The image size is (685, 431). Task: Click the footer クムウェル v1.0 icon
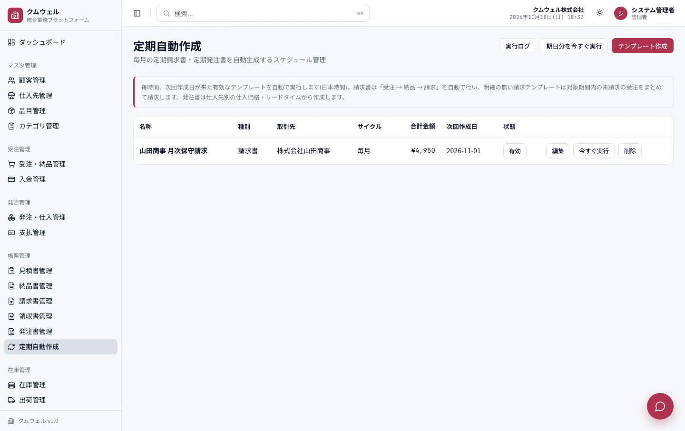[x=11, y=421]
